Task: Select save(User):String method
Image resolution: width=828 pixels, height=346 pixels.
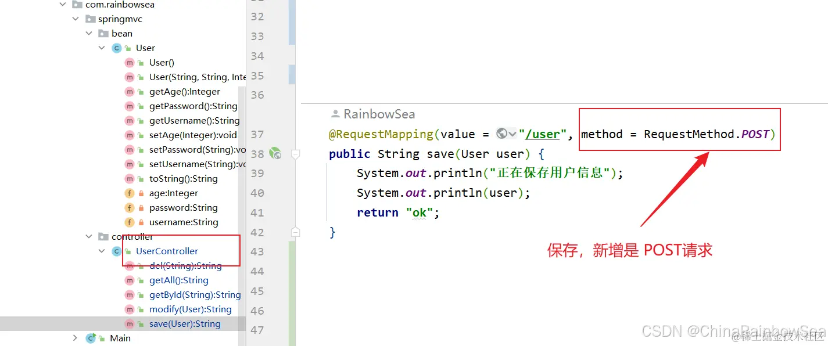Action: click(x=185, y=324)
